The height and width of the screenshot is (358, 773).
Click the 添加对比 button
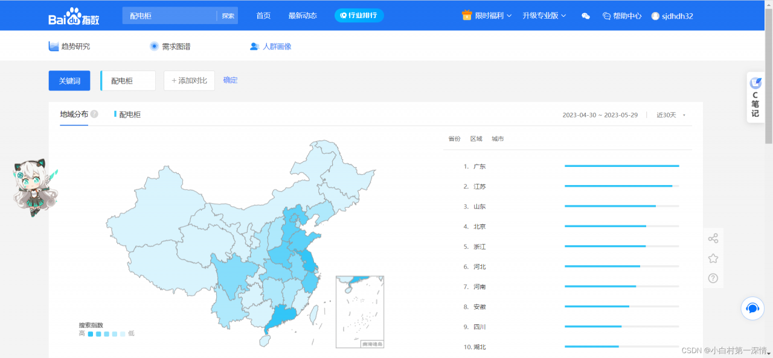pyautogui.click(x=188, y=80)
